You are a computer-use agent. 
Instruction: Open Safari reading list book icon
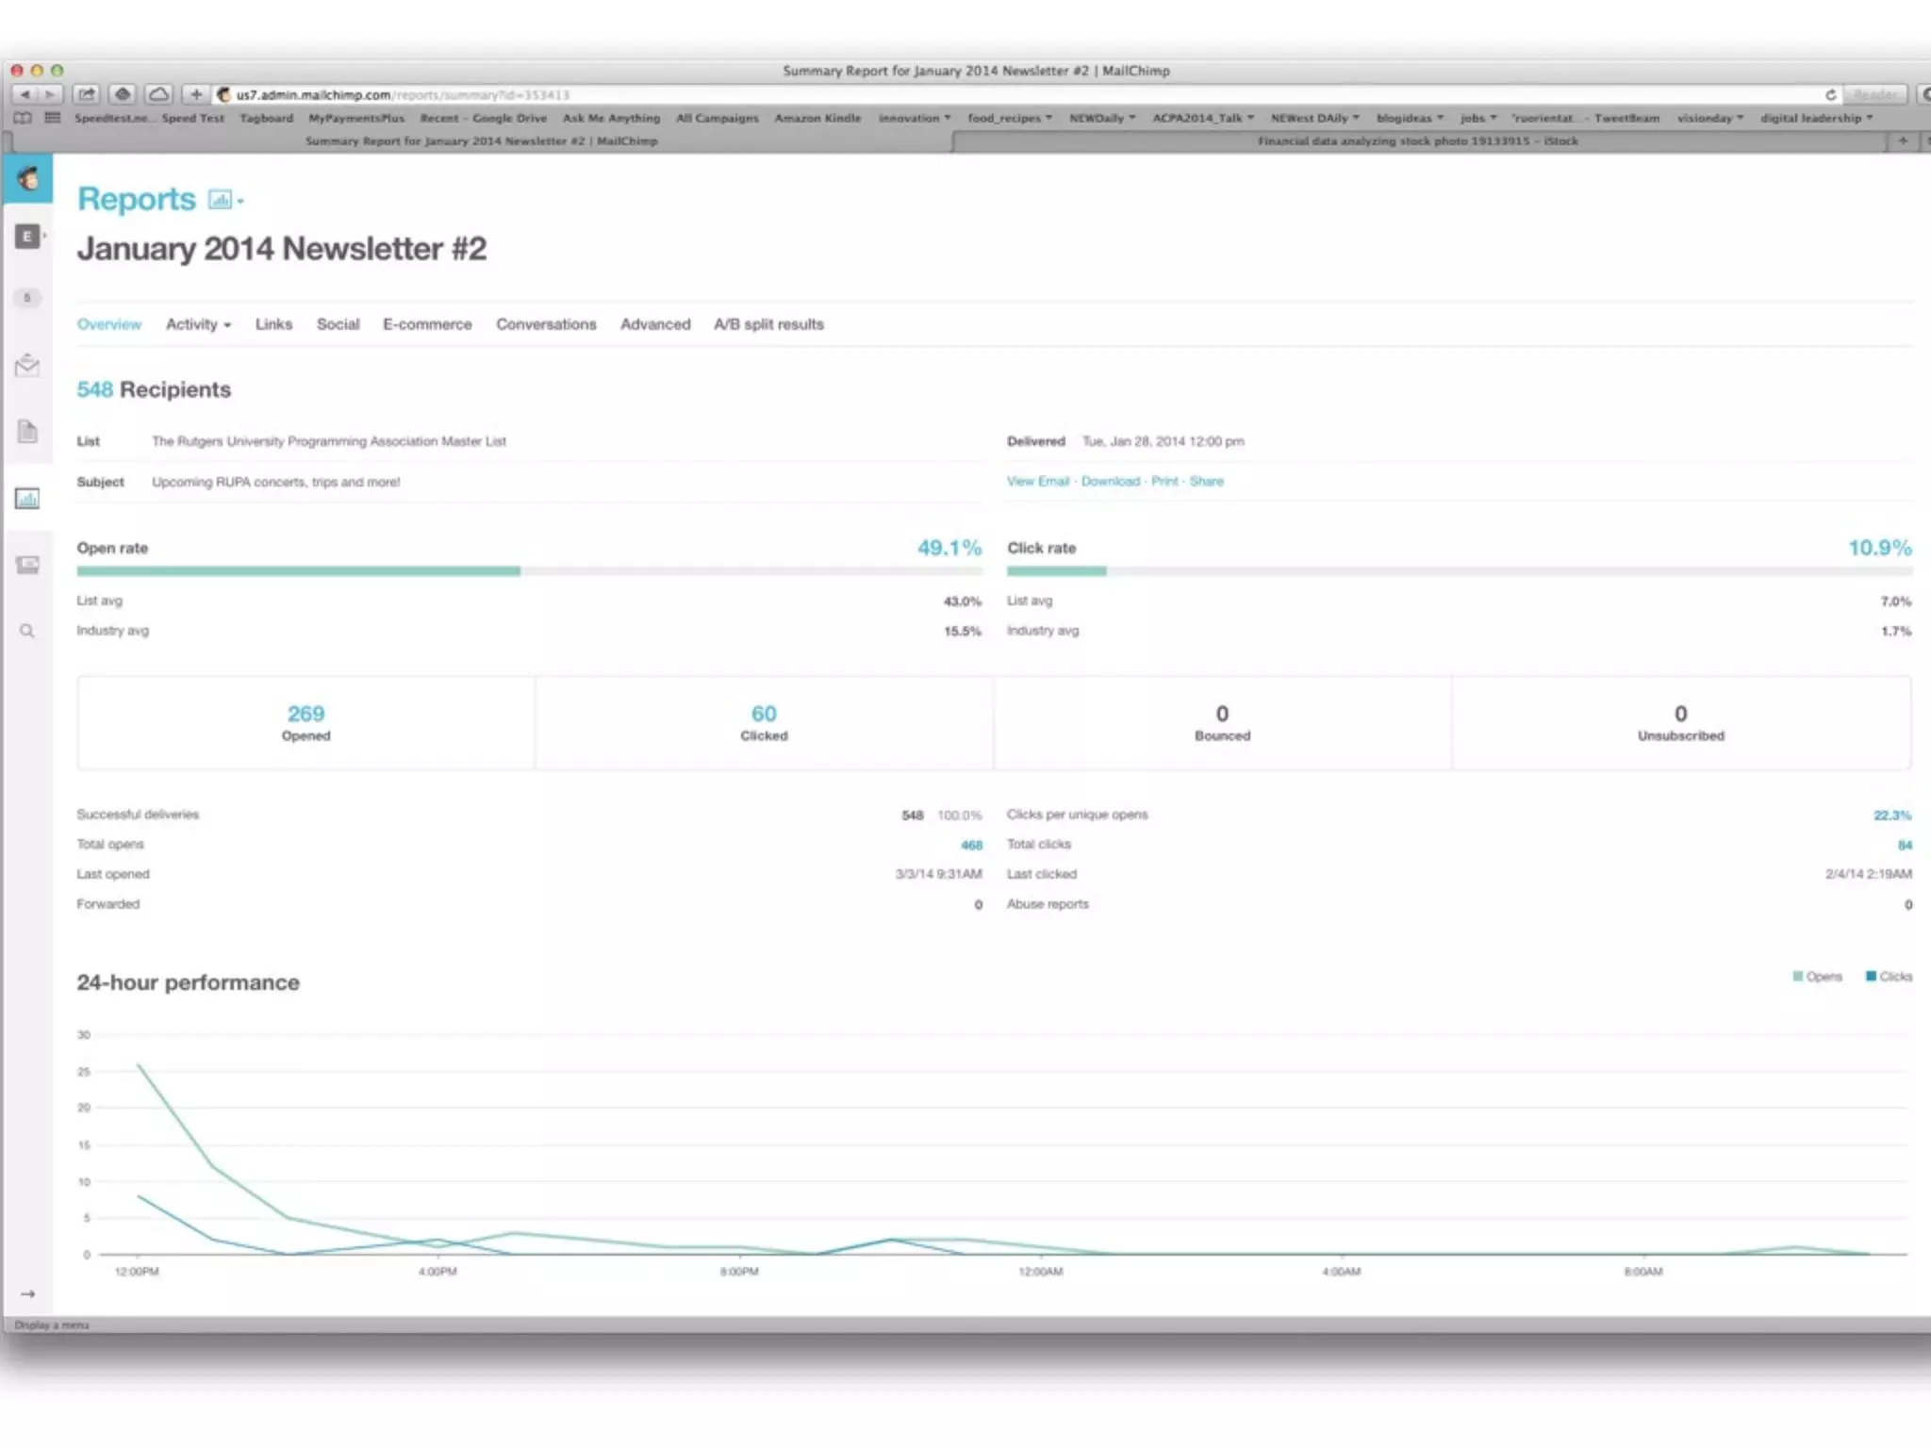pyautogui.click(x=23, y=118)
